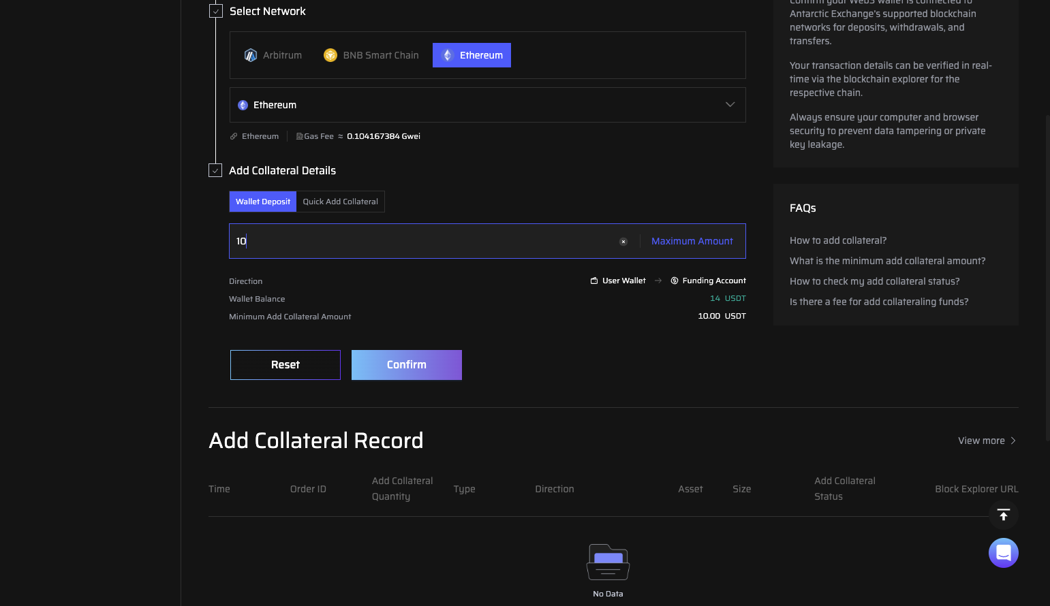This screenshot has width=1050, height=606.
Task: Click the Add Collateral Status column header
Action: click(845, 489)
